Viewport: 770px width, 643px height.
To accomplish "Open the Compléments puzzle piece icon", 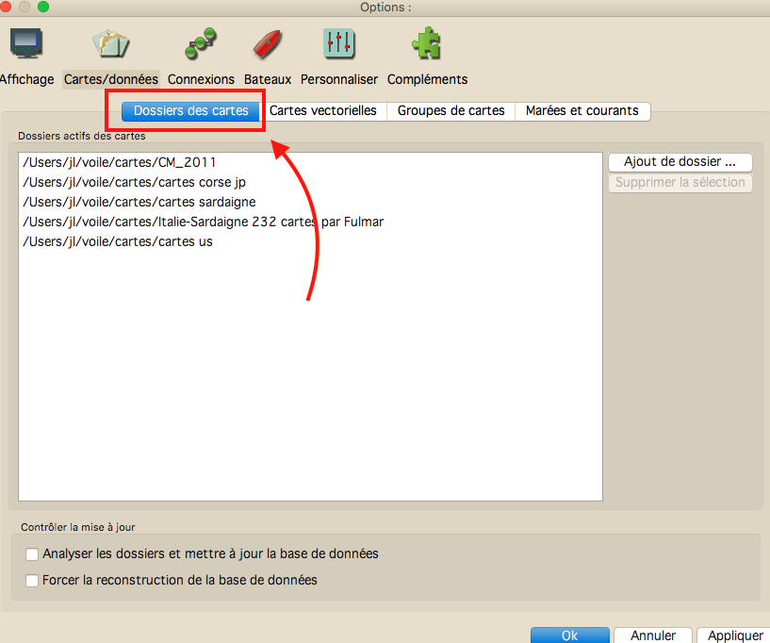I will click(427, 44).
